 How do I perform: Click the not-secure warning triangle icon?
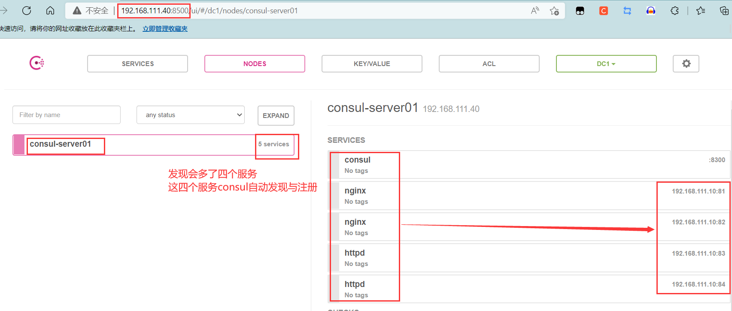pos(77,11)
